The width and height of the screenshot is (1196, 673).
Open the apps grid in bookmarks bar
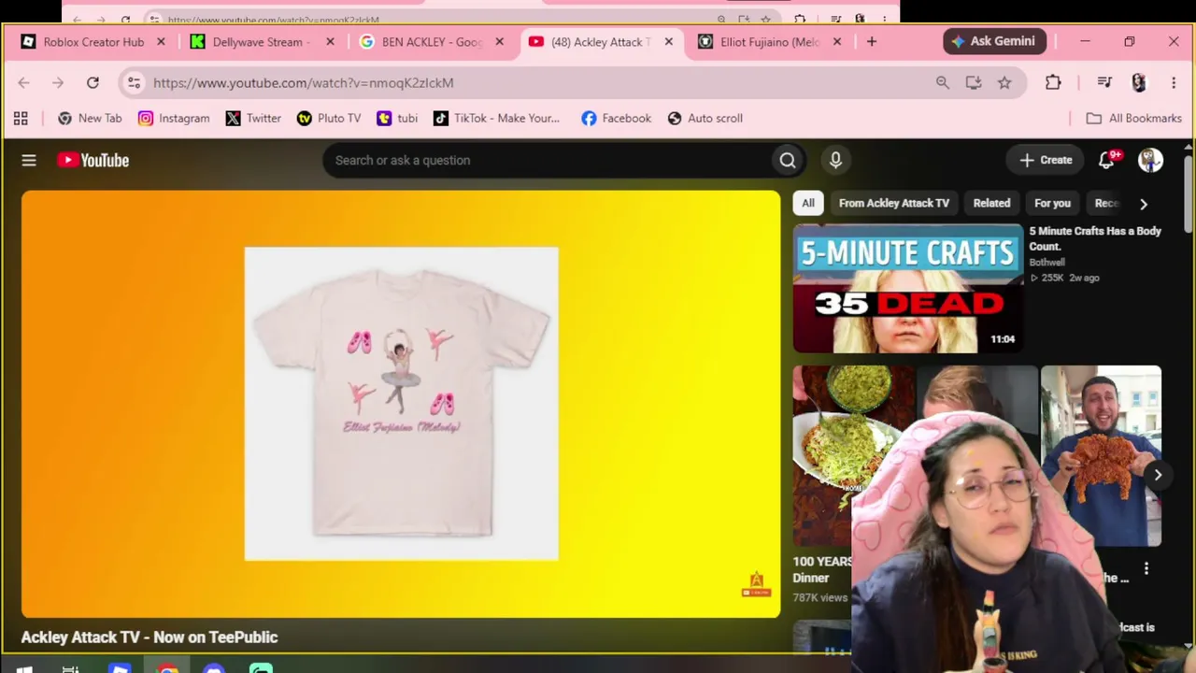21,119
